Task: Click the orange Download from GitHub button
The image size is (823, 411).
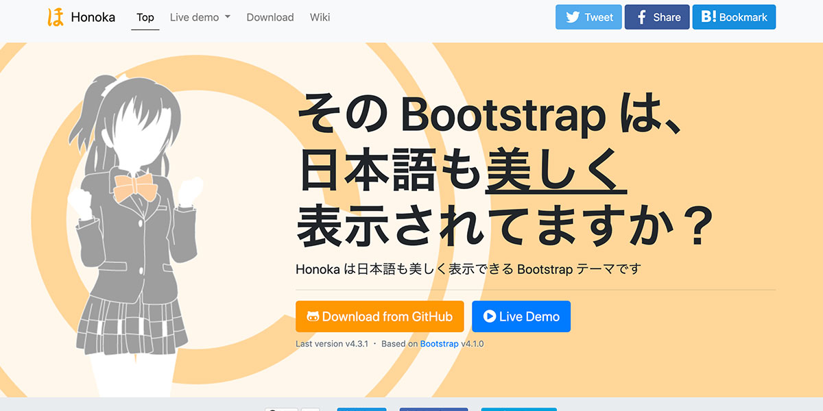Action: (380, 316)
